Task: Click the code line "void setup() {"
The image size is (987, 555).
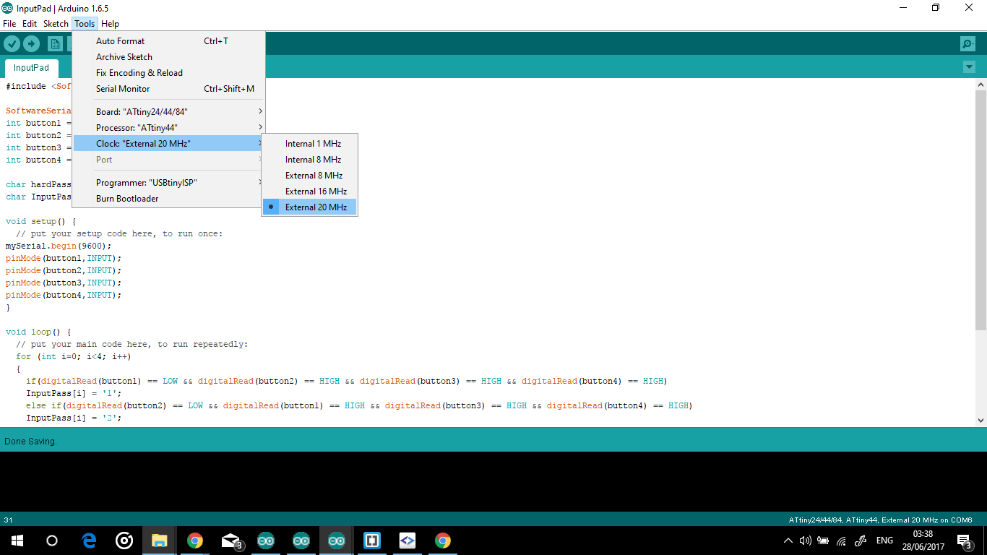Action: (40, 221)
